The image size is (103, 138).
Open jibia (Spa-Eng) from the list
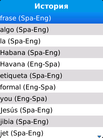(x=51, y=121)
